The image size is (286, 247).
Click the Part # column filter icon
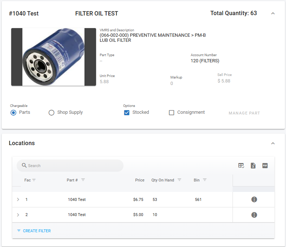[x=83, y=180]
